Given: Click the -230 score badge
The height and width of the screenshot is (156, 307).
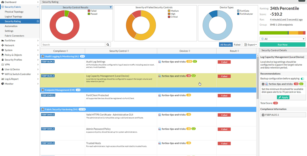Looking at the screenshot, I should tap(189, 62).
